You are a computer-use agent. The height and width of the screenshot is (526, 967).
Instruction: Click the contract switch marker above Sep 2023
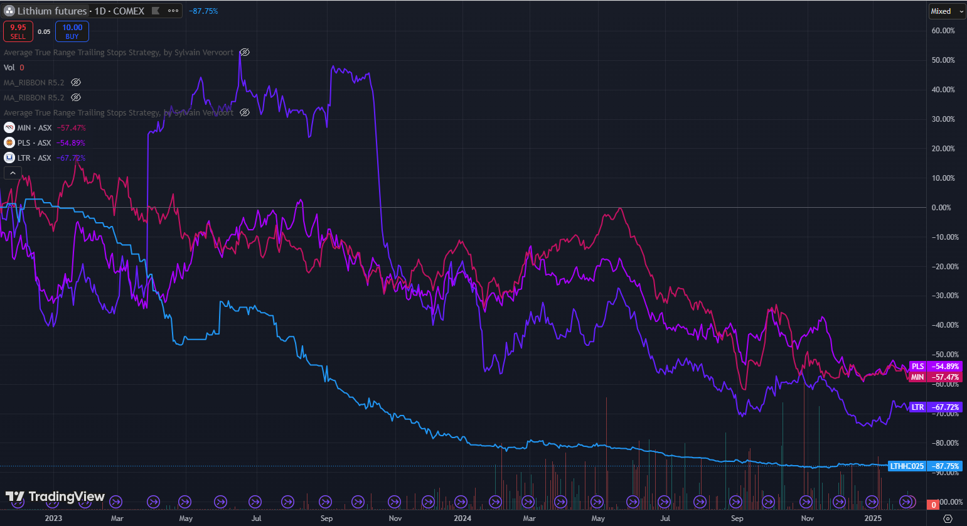click(x=325, y=502)
